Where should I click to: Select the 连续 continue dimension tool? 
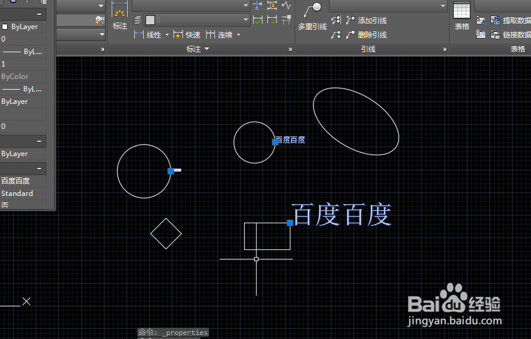[x=219, y=34]
